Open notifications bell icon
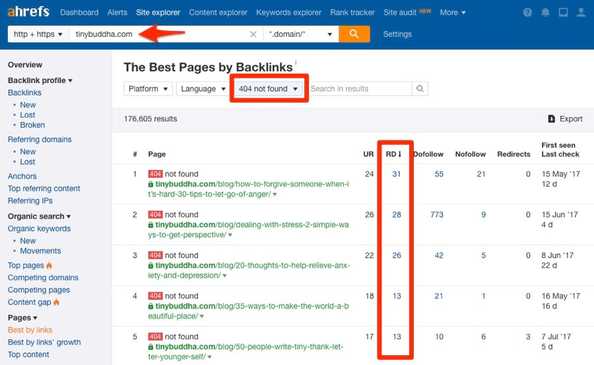 (545, 13)
